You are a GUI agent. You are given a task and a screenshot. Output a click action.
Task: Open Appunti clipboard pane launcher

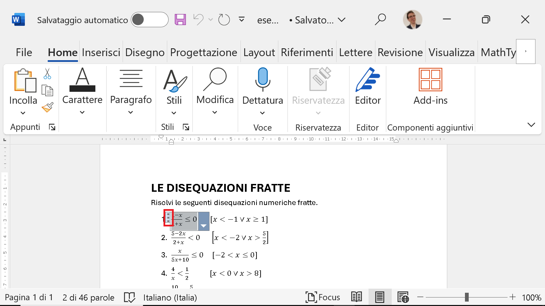pos(52,127)
